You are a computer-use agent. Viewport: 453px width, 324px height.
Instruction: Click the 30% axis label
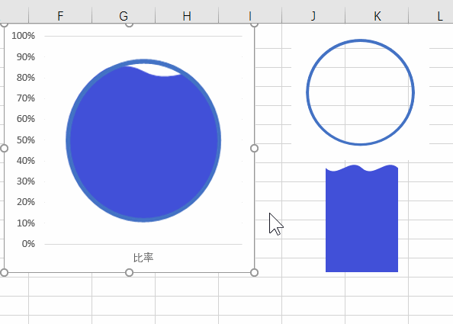tap(26, 181)
